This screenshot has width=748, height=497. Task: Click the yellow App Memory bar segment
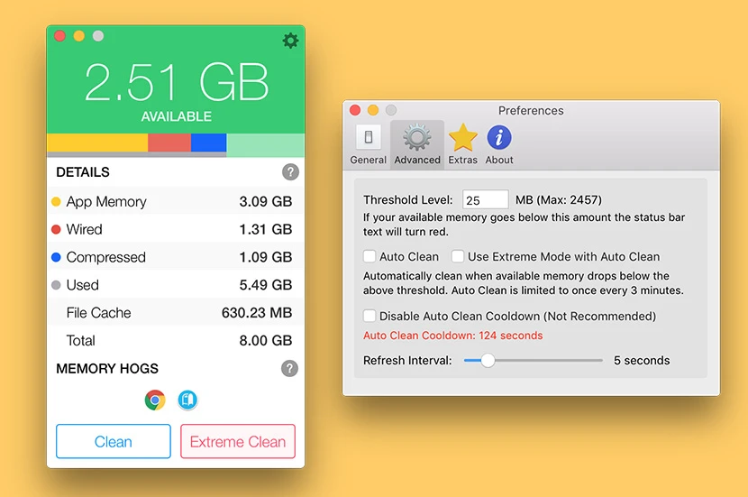pos(96,143)
